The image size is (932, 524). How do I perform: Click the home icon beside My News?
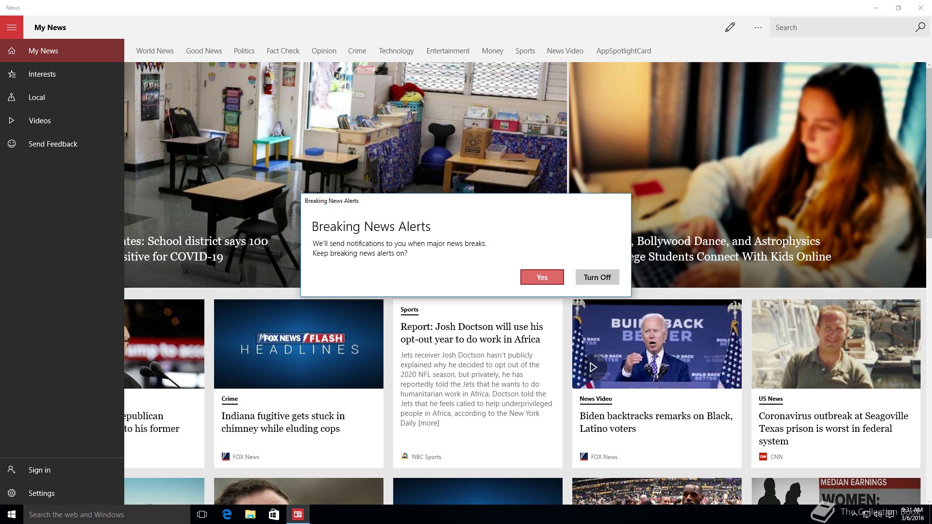point(12,50)
